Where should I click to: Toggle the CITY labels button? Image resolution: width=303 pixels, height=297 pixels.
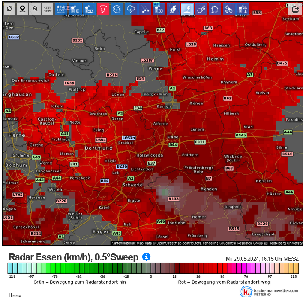point(48,9)
